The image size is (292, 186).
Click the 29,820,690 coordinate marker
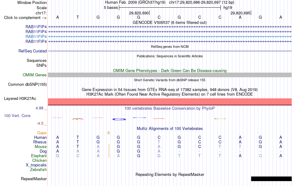139,13
